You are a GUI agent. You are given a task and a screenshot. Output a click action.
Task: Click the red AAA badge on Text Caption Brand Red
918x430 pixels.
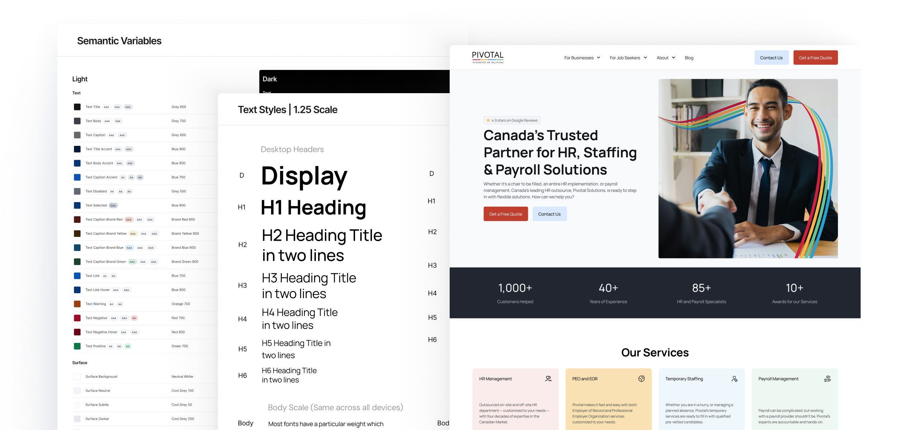(129, 220)
